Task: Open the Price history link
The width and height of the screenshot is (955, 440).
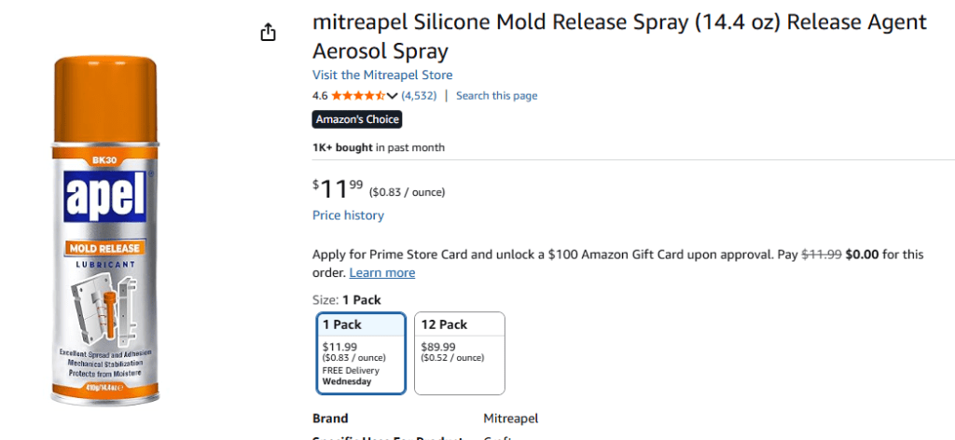Action: tap(348, 215)
